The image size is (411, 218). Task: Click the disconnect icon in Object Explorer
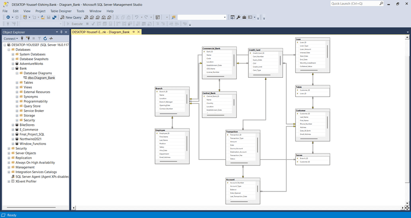28,38
